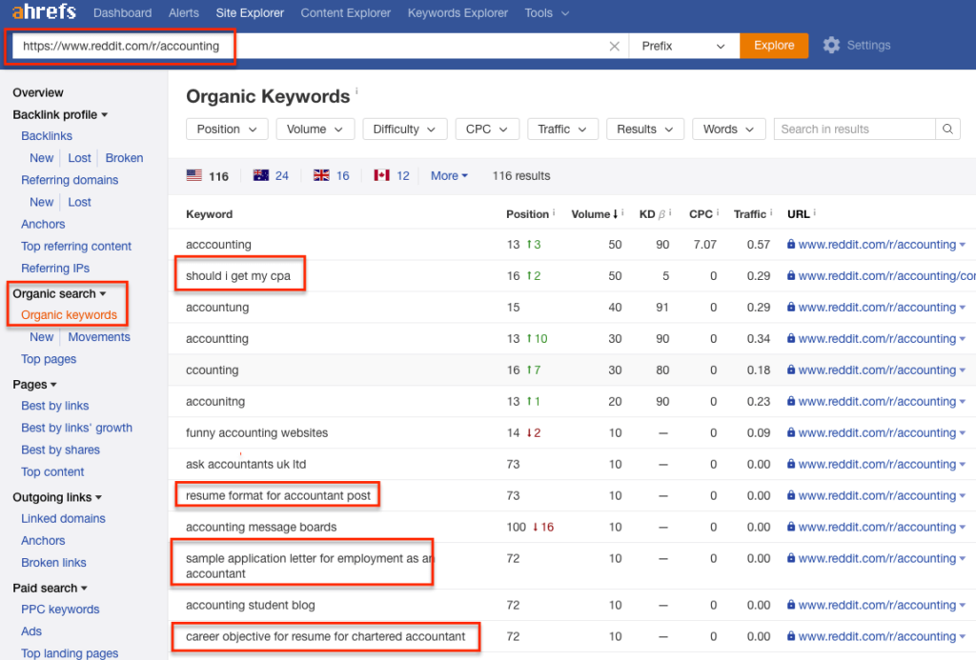The image size is (976, 660).
Task: Open the Overview page
Action: pos(38,92)
